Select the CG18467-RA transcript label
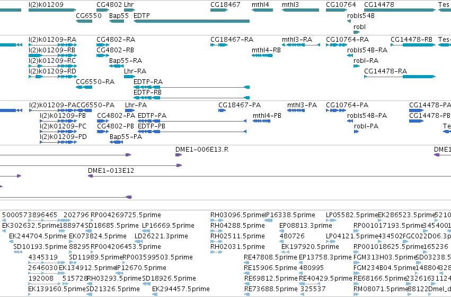 tap(232, 39)
